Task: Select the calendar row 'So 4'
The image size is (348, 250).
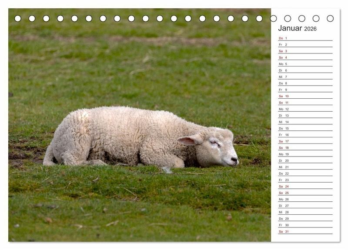Action: 305,57
